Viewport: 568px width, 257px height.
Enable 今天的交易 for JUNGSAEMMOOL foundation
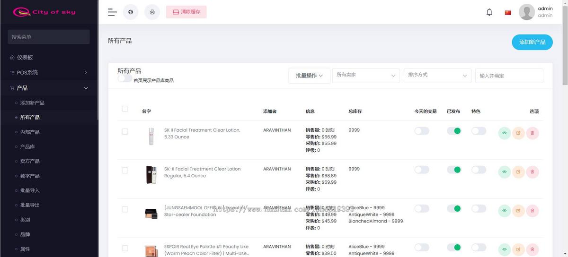(x=422, y=208)
